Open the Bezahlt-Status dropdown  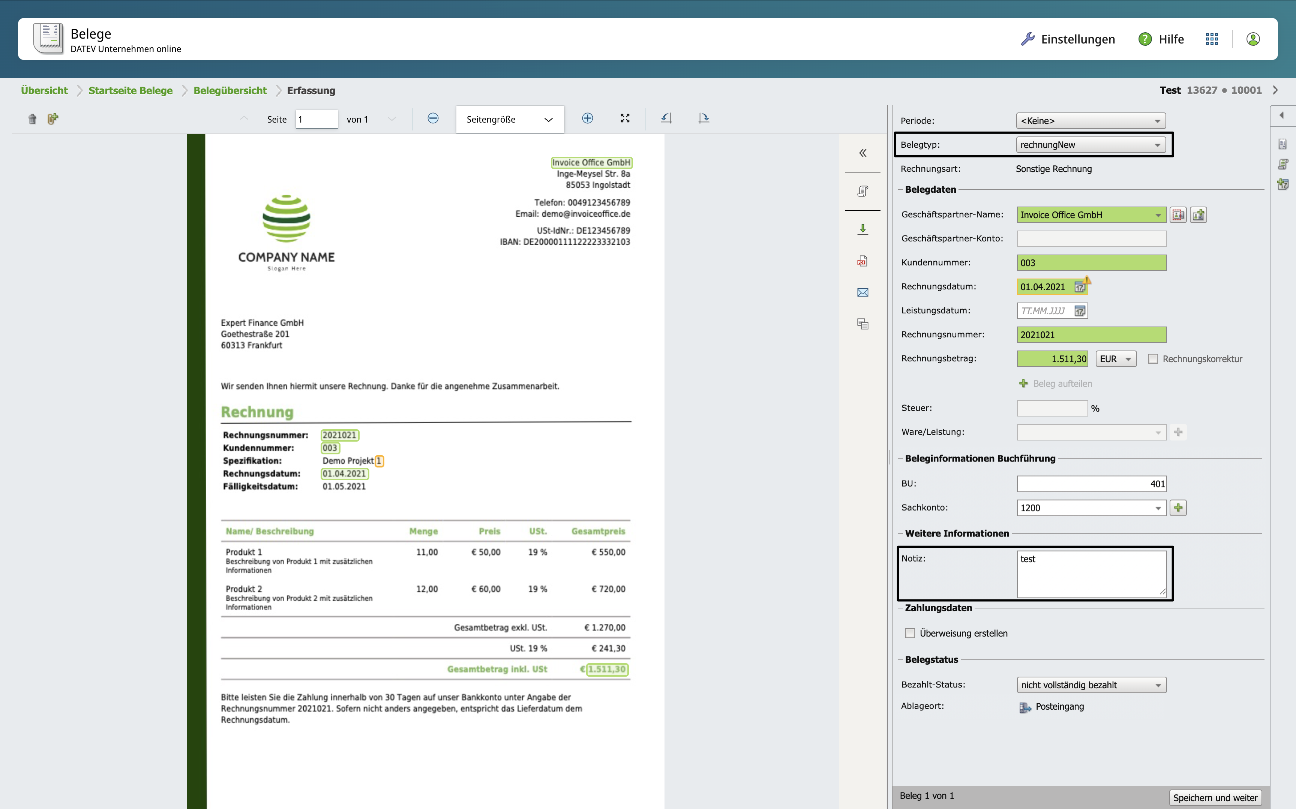[1091, 685]
